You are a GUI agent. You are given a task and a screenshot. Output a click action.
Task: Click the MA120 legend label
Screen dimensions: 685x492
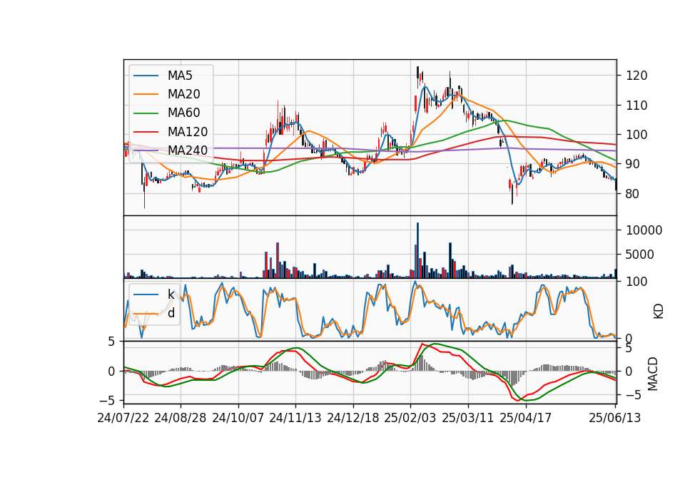pyautogui.click(x=188, y=132)
